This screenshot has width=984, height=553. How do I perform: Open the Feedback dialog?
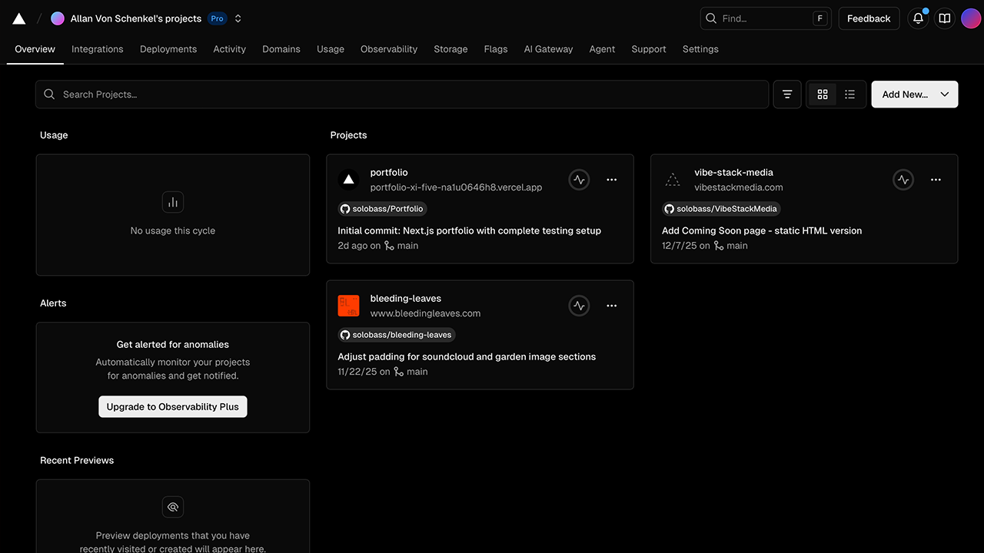pos(869,18)
